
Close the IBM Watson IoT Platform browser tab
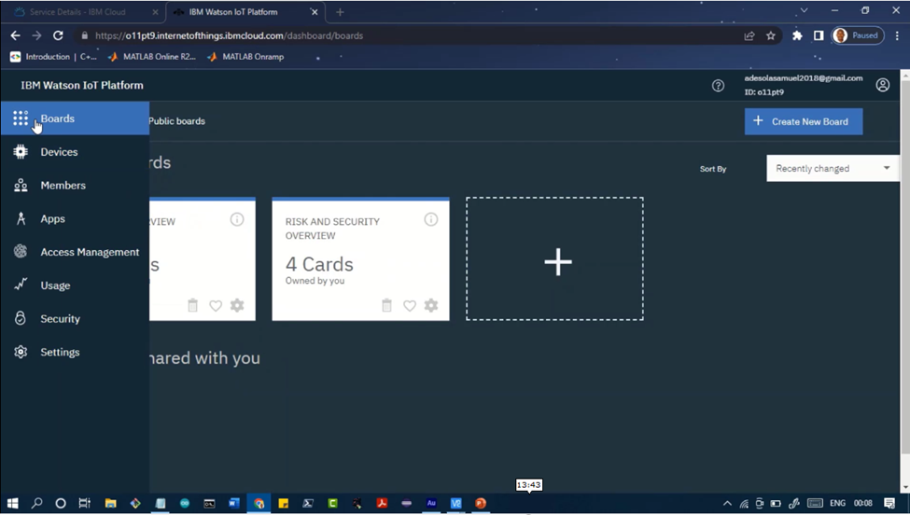pyautogui.click(x=314, y=11)
